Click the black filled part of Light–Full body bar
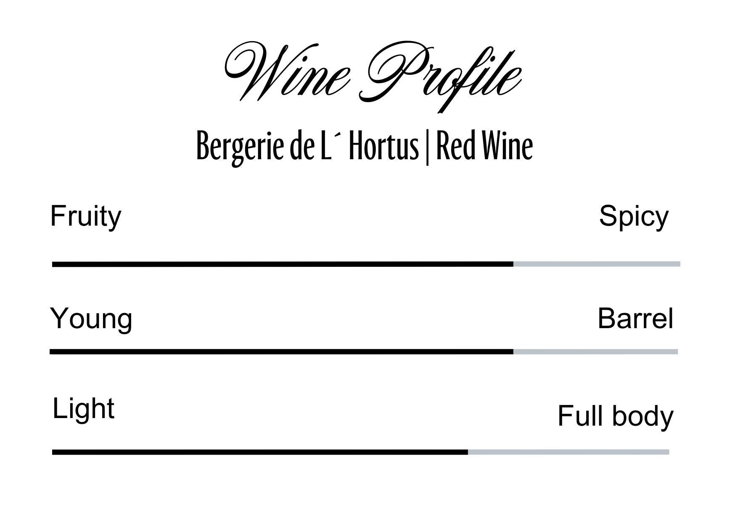 coord(260,452)
